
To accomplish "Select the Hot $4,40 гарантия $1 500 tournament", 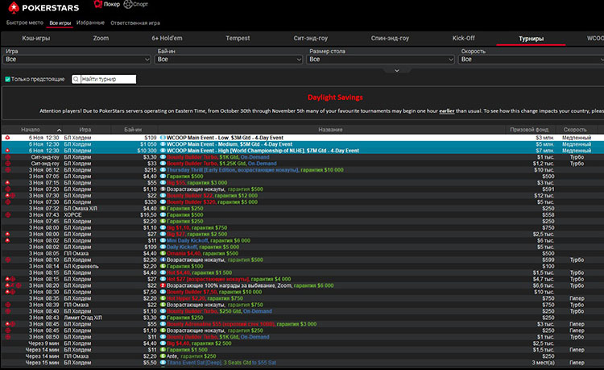I will (x=303, y=272).
